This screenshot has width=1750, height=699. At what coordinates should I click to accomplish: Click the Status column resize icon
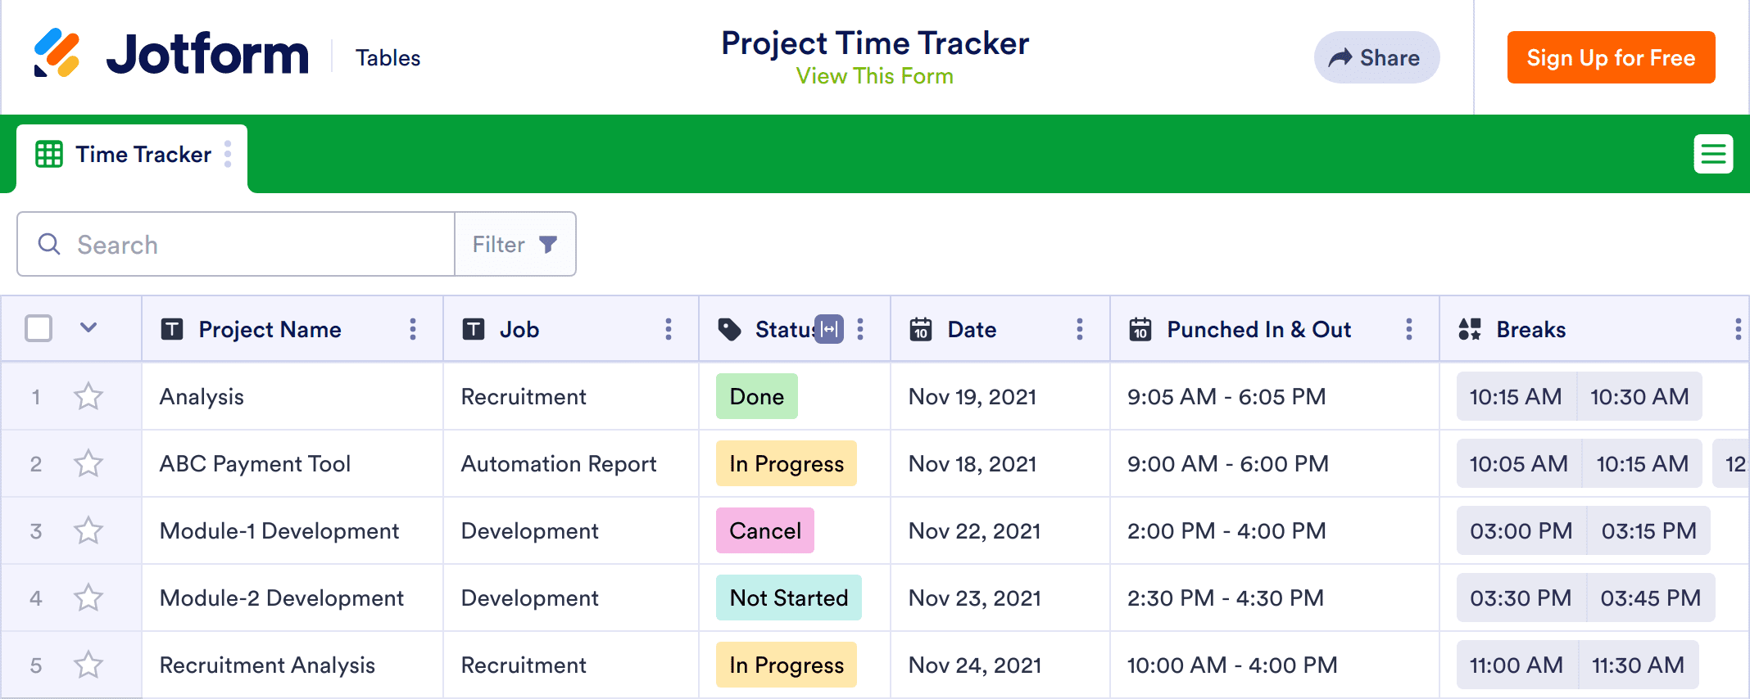829,329
